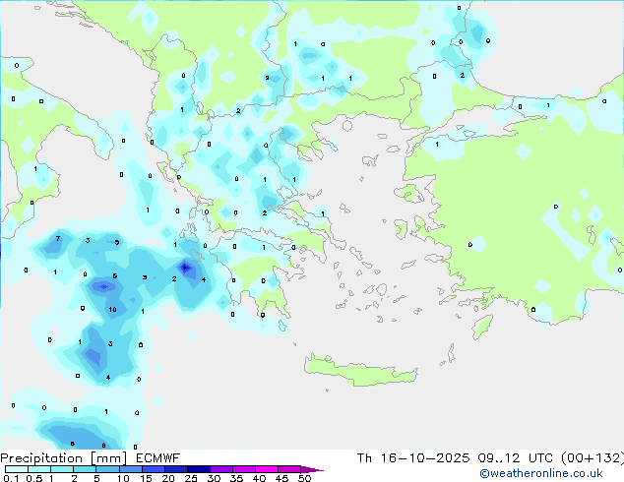Image resolution: width=624 pixels, height=482 pixels.
Task: Click the darkest blue precipitation peak near Kefalonia
Action: click(x=185, y=268)
